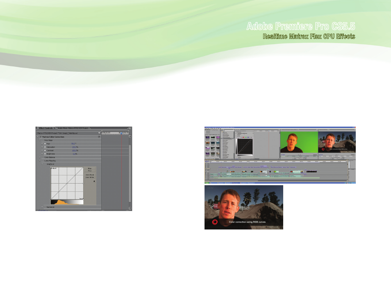Toggle the Effect Controls timeline view button

99,133
